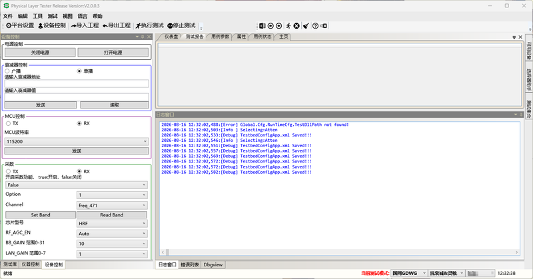Open the 文件 menu

click(x=8, y=16)
